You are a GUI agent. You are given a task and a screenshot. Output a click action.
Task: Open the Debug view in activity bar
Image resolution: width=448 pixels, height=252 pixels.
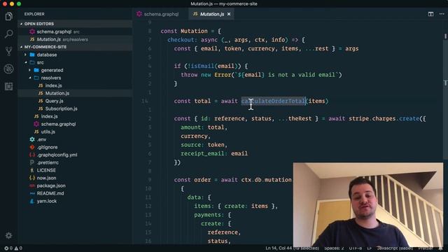click(x=8, y=69)
